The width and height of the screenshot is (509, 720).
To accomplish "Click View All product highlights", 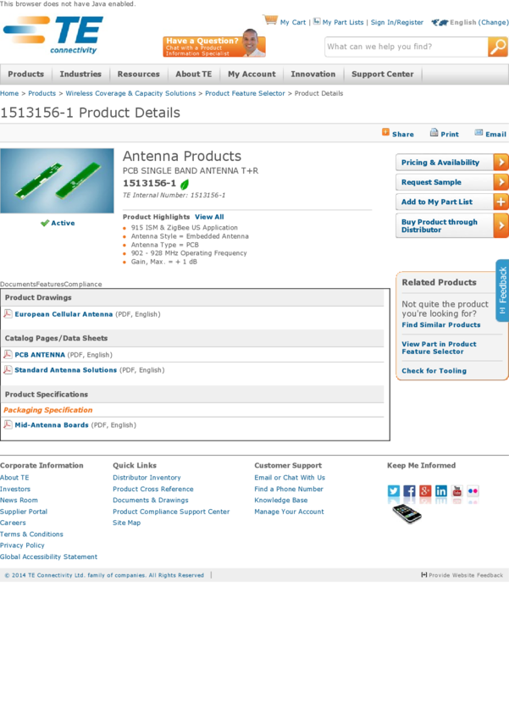I will tap(209, 217).
